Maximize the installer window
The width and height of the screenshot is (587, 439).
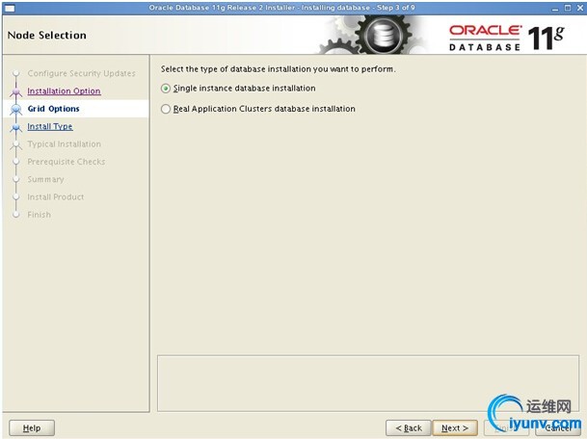[x=568, y=8]
